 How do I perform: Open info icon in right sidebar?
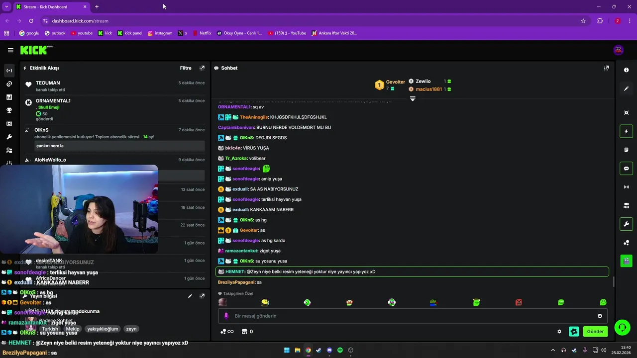point(626,70)
